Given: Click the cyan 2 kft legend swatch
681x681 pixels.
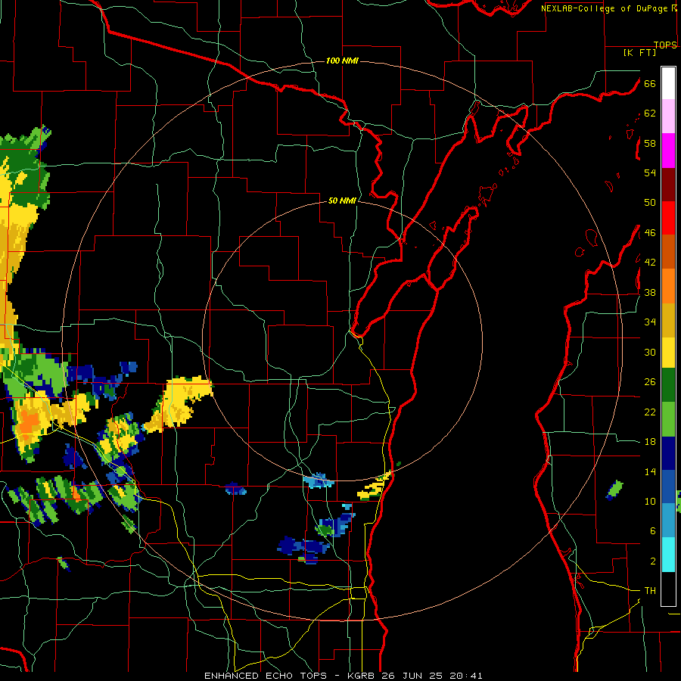Looking at the screenshot, I should tap(668, 555).
